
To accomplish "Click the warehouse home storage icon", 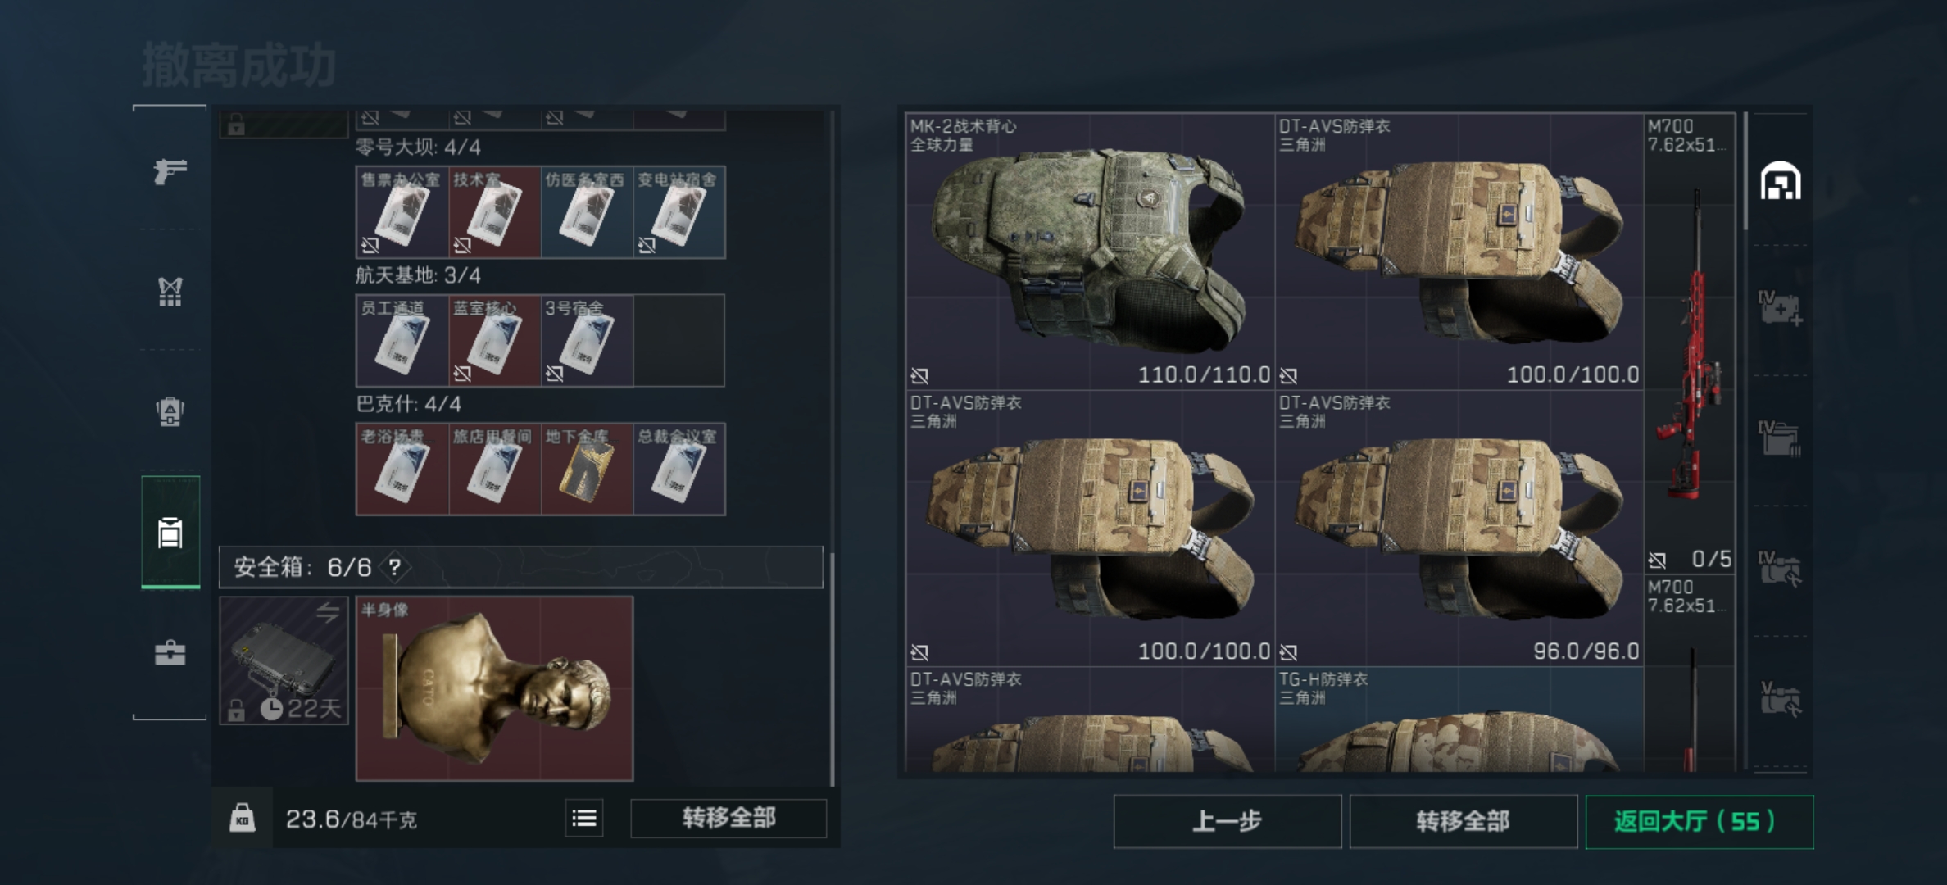I will click(1781, 181).
